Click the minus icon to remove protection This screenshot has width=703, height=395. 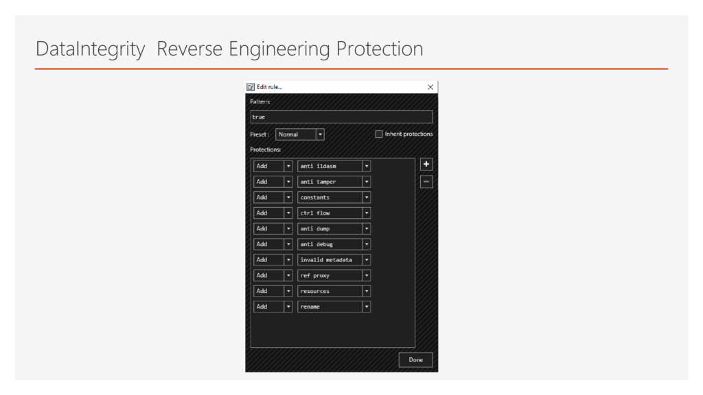click(x=426, y=182)
